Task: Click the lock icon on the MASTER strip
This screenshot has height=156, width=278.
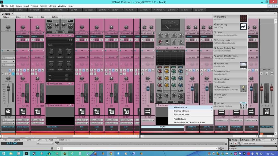Action: tap(267, 74)
